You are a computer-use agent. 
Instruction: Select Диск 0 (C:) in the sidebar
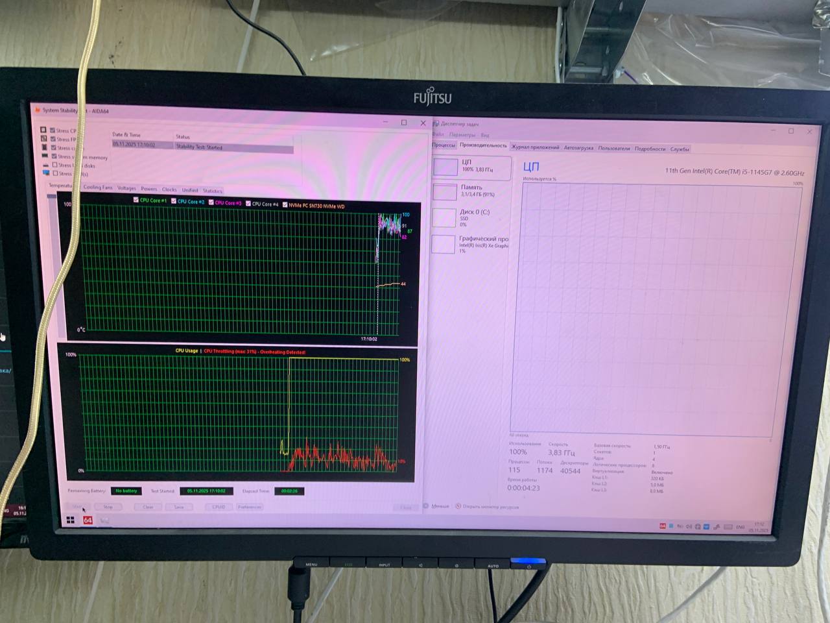tap(445, 217)
